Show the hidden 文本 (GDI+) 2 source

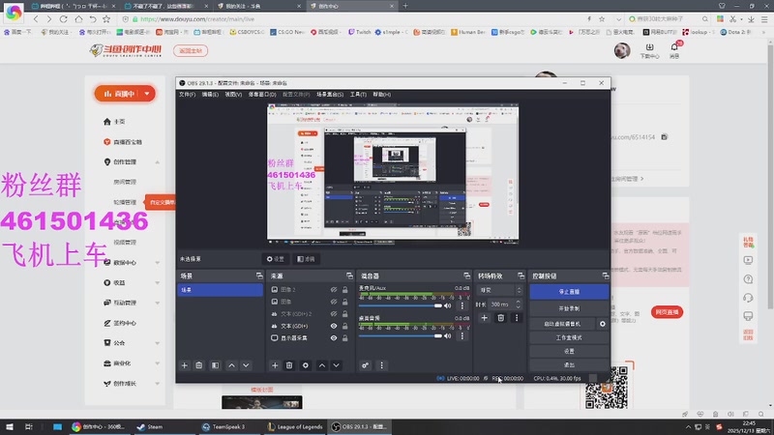(x=334, y=314)
